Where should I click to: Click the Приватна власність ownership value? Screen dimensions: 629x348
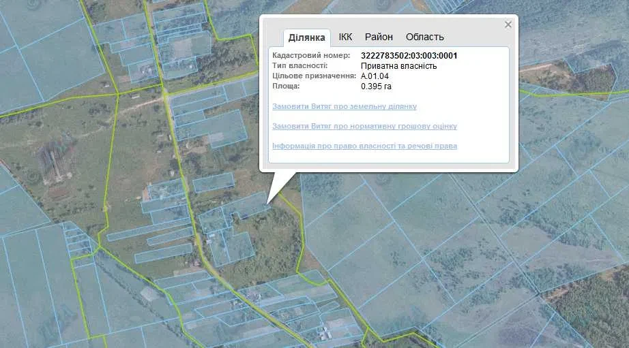[x=398, y=66]
